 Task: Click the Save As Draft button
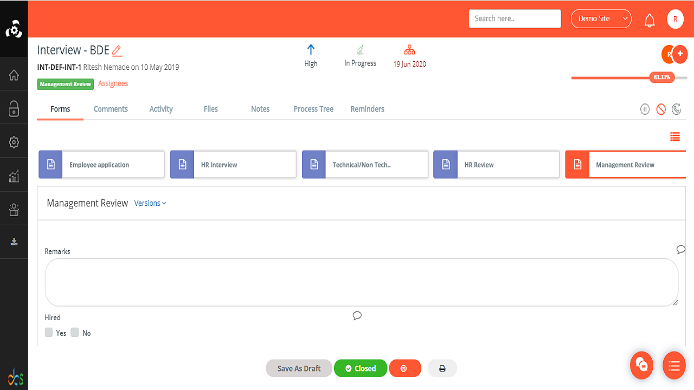click(299, 368)
